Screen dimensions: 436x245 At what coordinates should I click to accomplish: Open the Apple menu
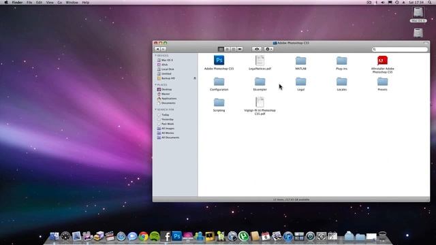click(x=6, y=2)
